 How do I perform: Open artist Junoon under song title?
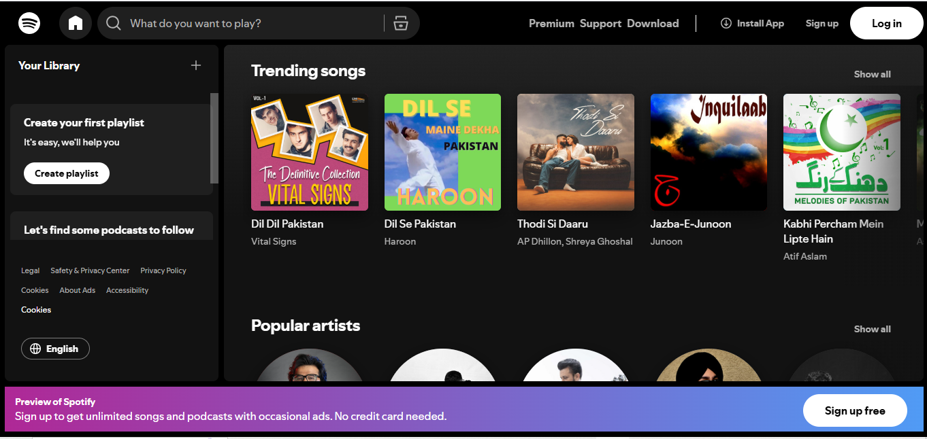[x=666, y=241]
